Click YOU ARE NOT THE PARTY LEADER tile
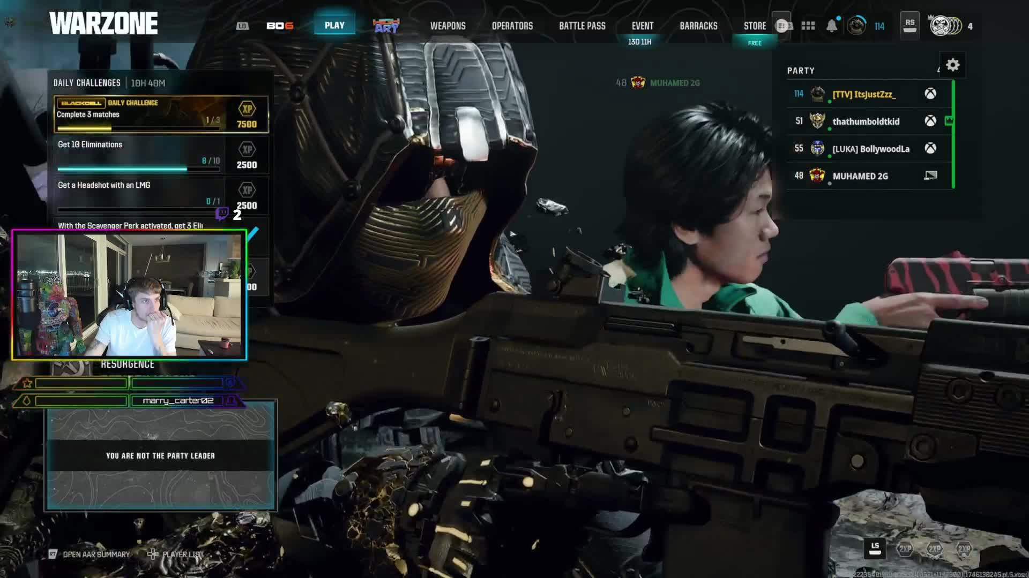The width and height of the screenshot is (1029, 578). (160, 455)
